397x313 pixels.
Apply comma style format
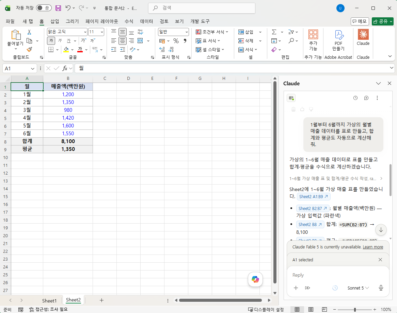185,41
